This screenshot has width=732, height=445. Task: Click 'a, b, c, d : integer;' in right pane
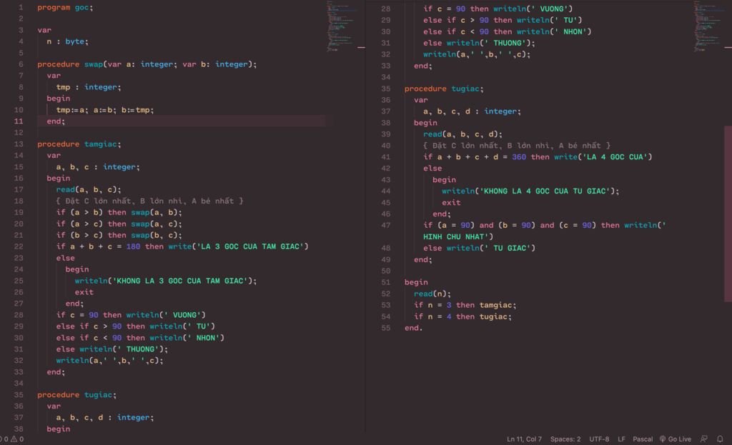point(472,111)
